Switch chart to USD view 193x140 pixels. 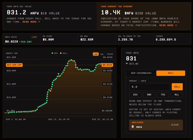96,54
